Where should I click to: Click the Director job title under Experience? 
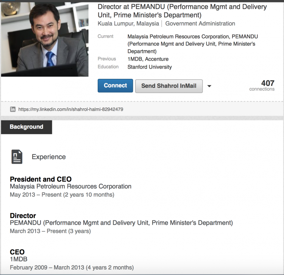pyautogui.click(x=23, y=216)
